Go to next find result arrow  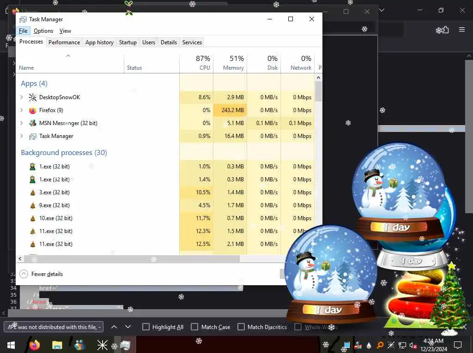click(x=128, y=327)
